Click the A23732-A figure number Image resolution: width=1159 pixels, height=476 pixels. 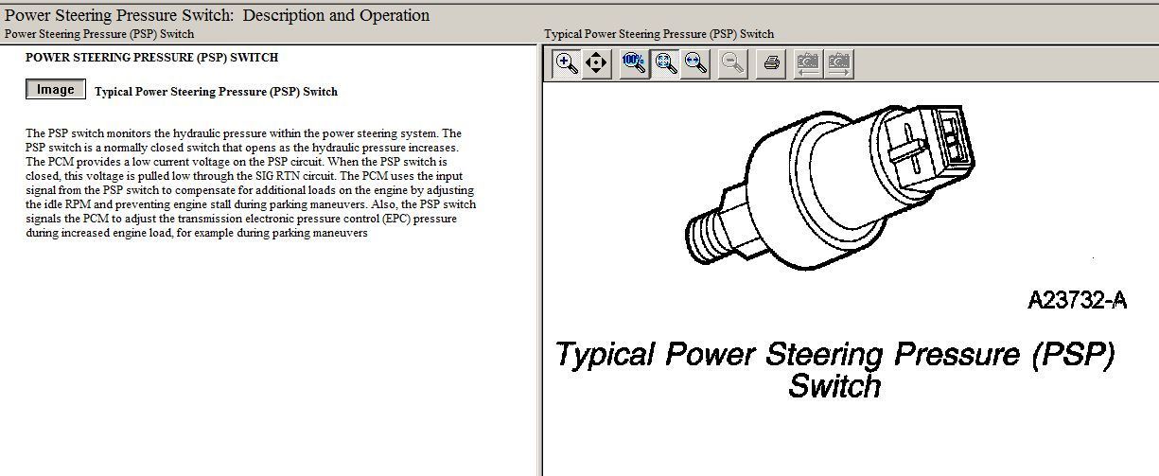(1077, 301)
